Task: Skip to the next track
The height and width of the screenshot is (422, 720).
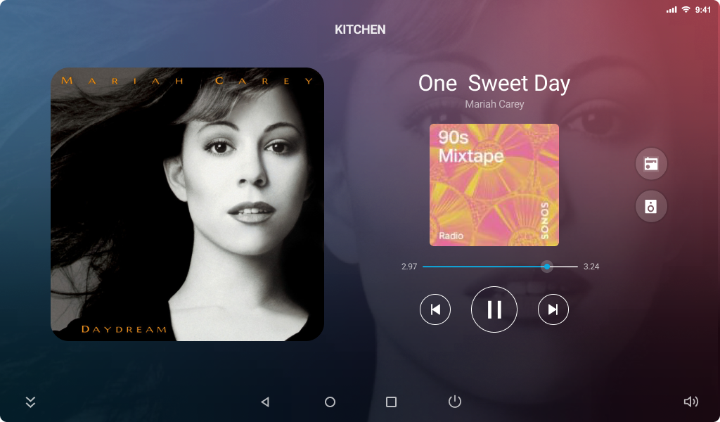Action: click(553, 309)
